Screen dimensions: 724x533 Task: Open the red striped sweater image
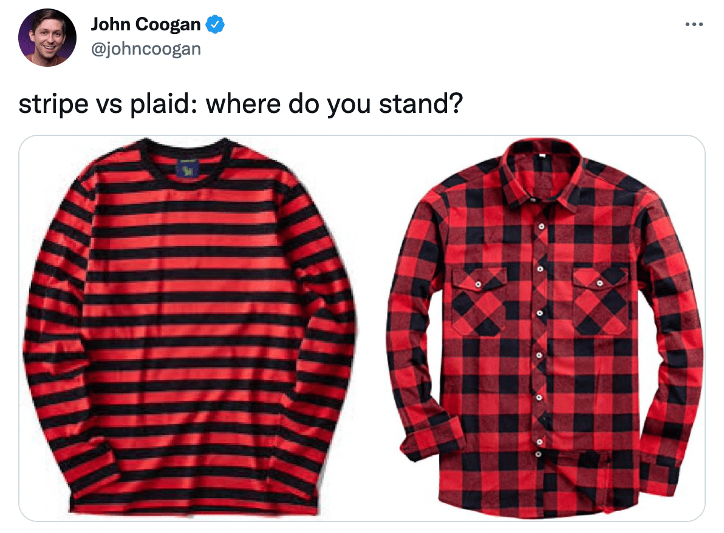[x=190, y=327]
